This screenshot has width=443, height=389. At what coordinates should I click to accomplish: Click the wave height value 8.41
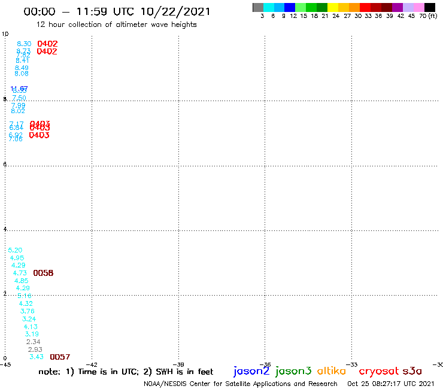pyautogui.click(x=22, y=60)
